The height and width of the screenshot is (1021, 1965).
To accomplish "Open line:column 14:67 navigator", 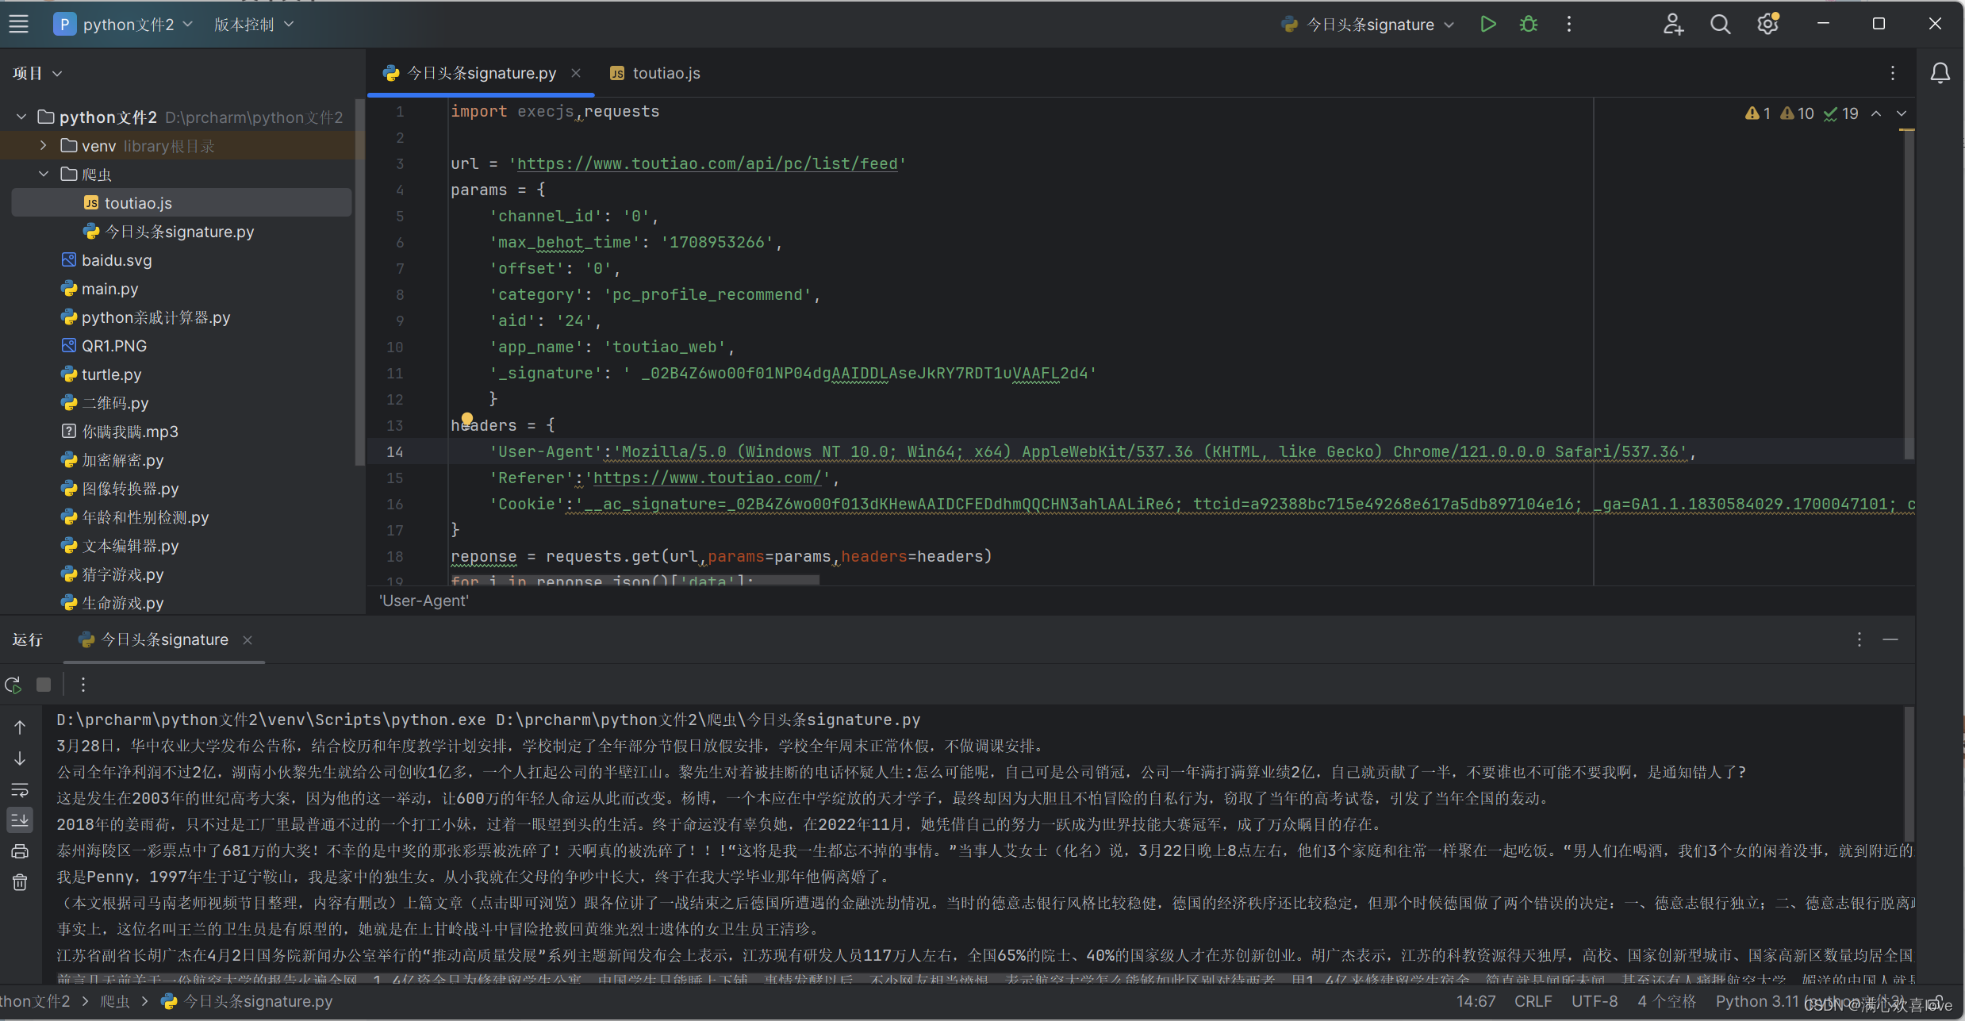I will point(1476,1002).
